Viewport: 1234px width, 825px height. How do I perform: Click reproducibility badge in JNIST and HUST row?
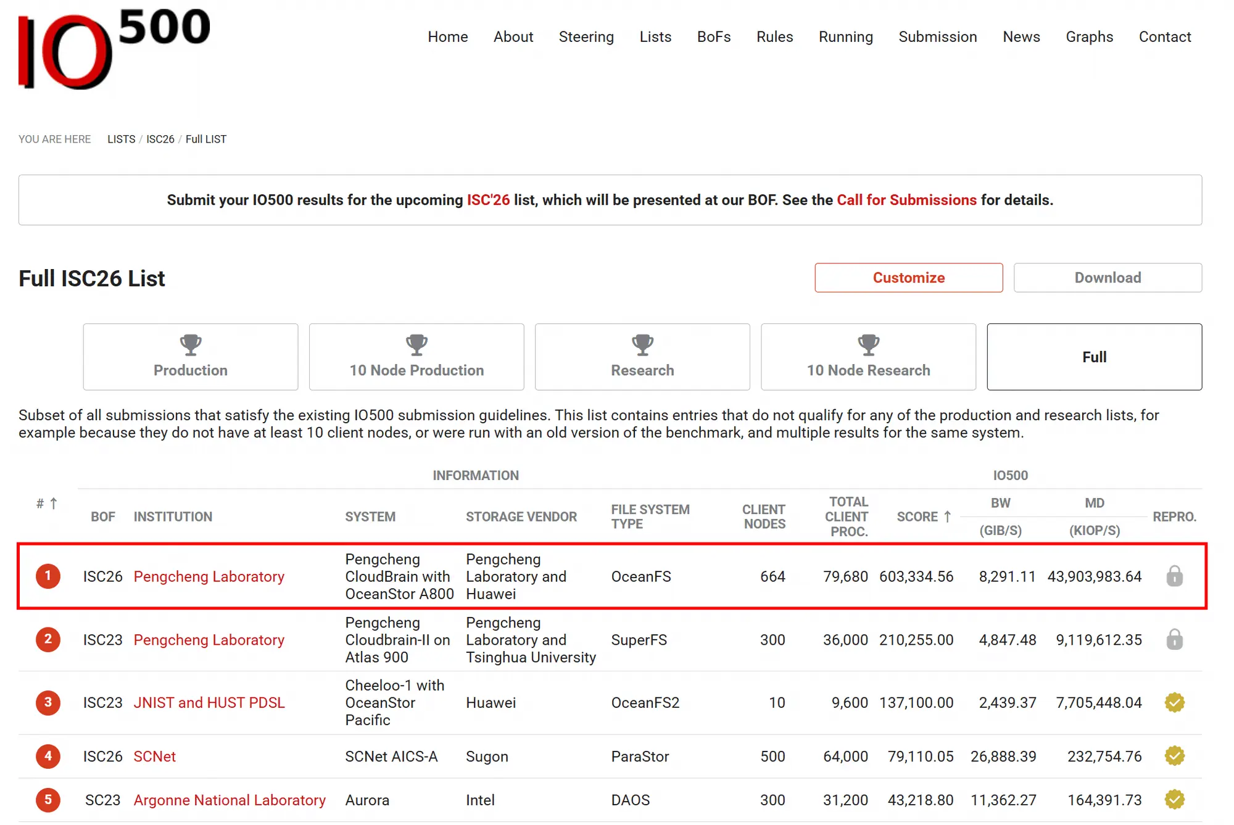pyautogui.click(x=1174, y=702)
